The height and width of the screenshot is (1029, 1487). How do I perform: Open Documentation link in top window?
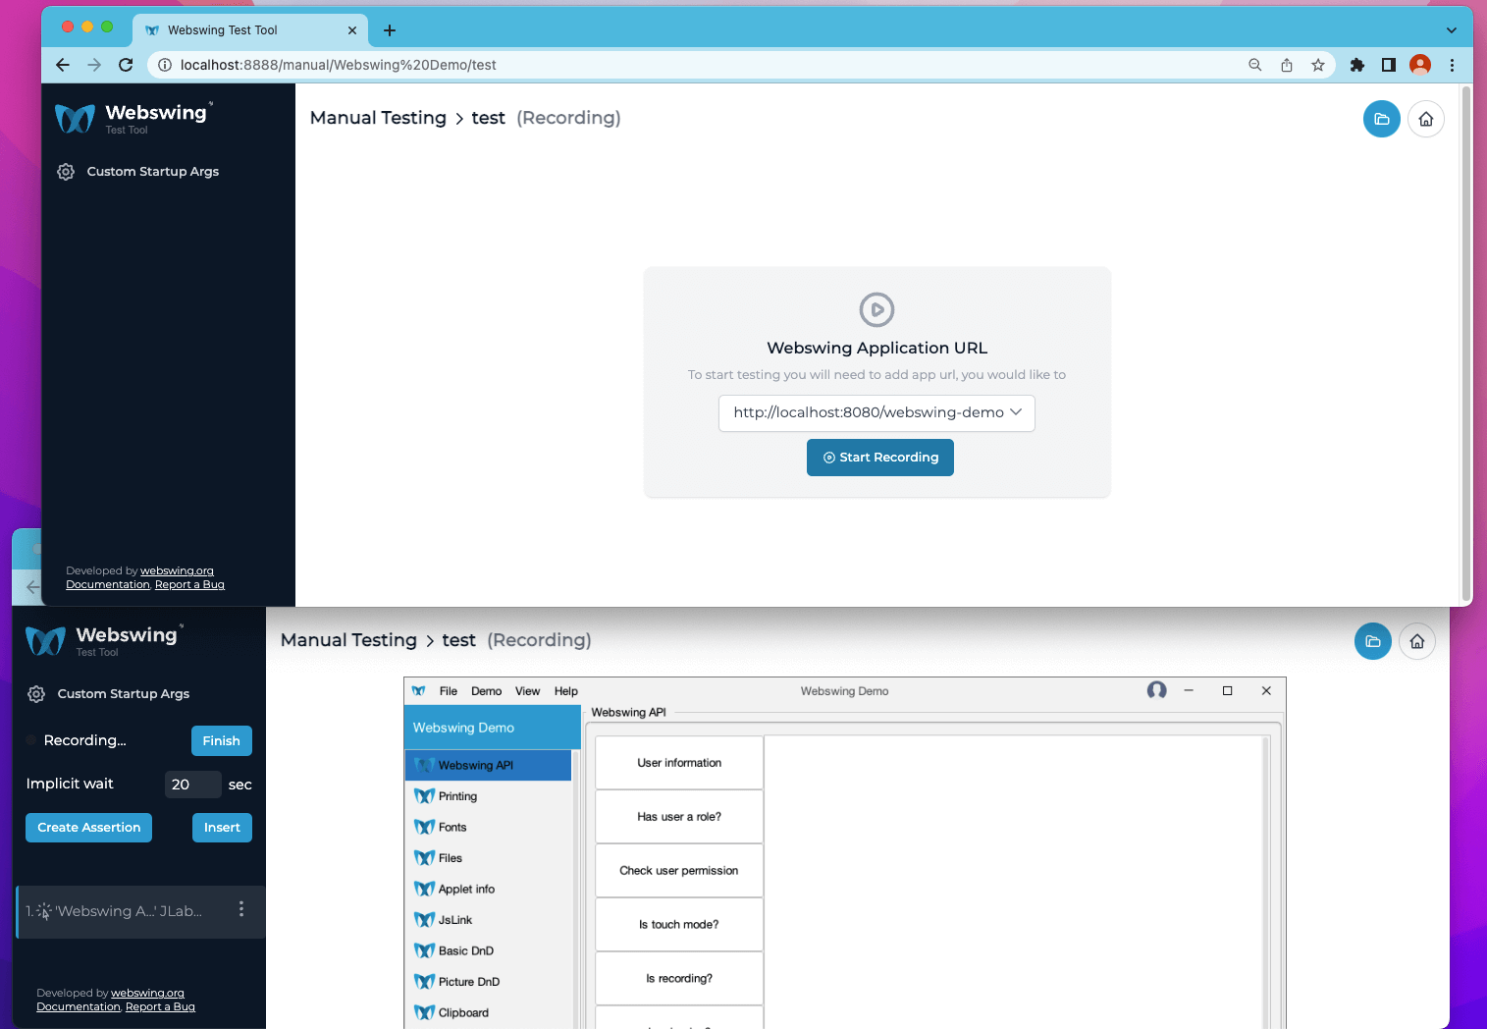(108, 584)
